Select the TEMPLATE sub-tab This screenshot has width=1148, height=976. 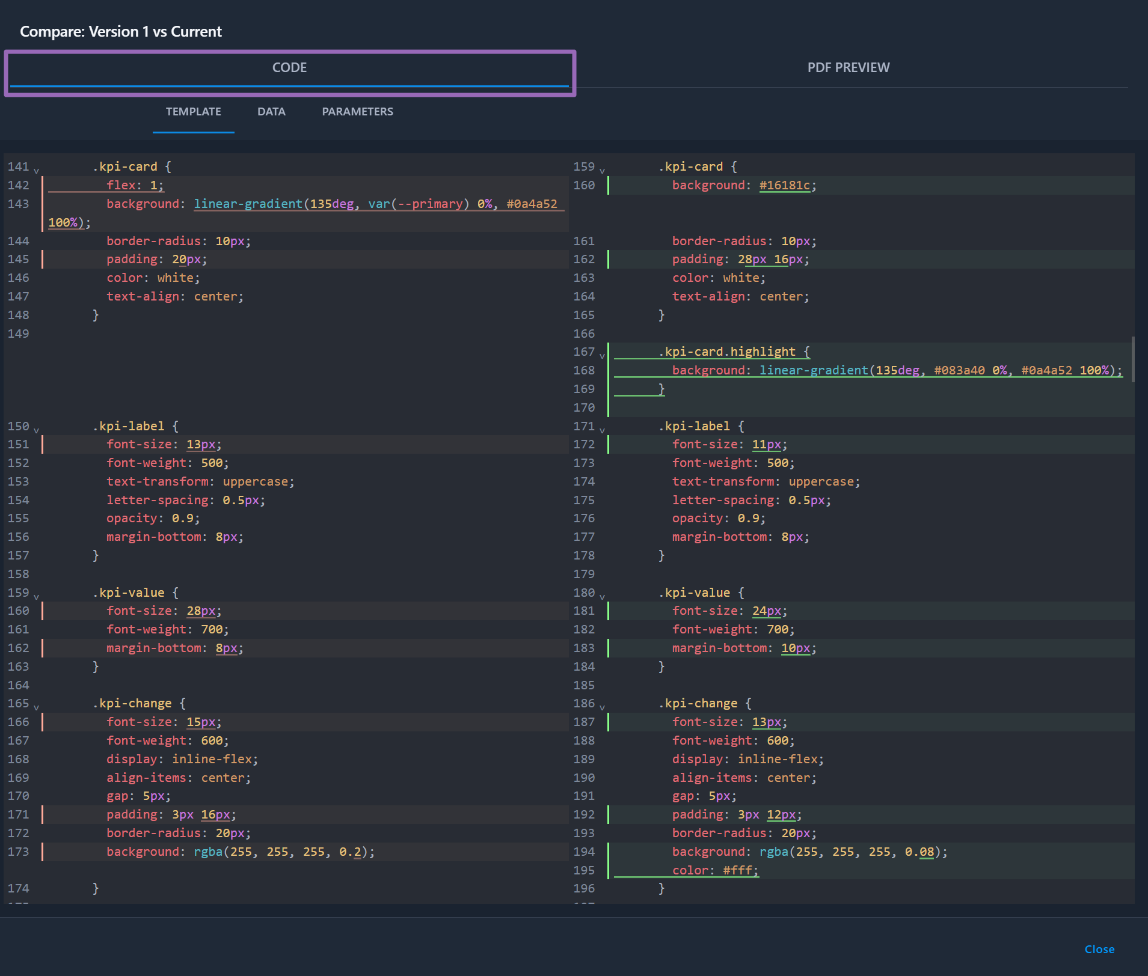point(193,111)
